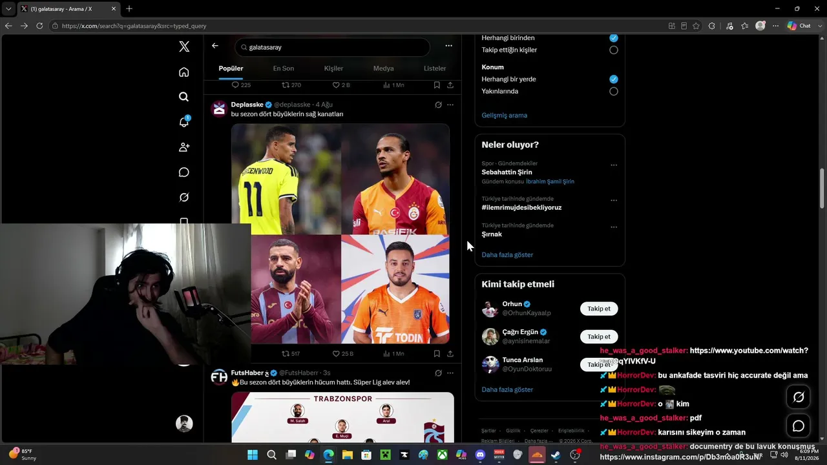The height and width of the screenshot is (465, 827).
Task: Refresh the browser page
Action: [x=39, y=26]
